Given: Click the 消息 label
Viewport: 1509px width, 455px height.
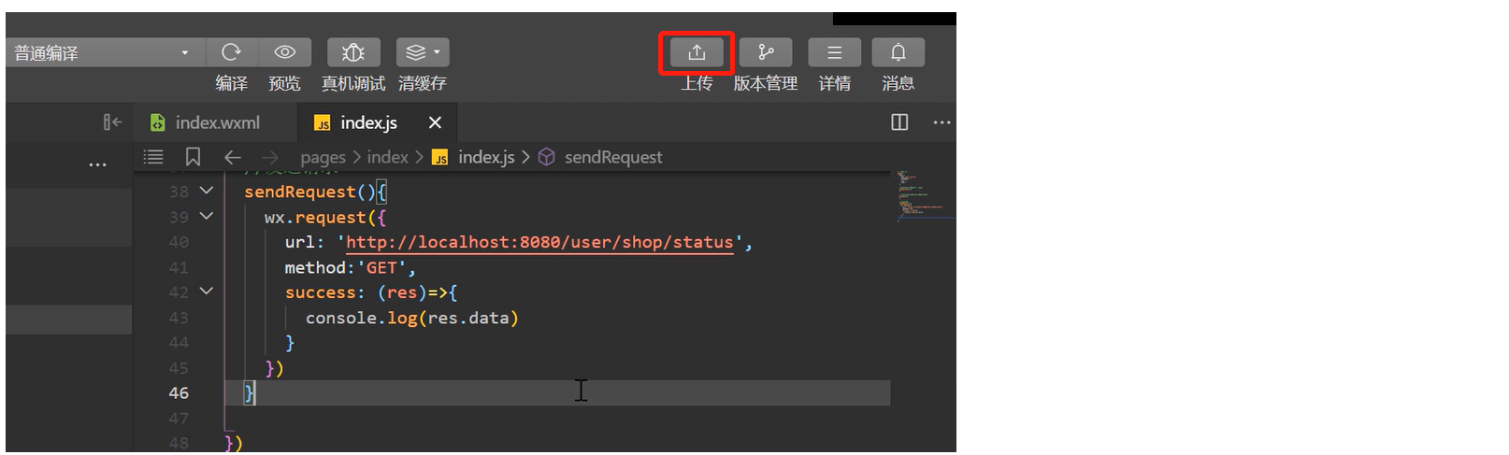Looking at the screenshot, I should [898, 83].
